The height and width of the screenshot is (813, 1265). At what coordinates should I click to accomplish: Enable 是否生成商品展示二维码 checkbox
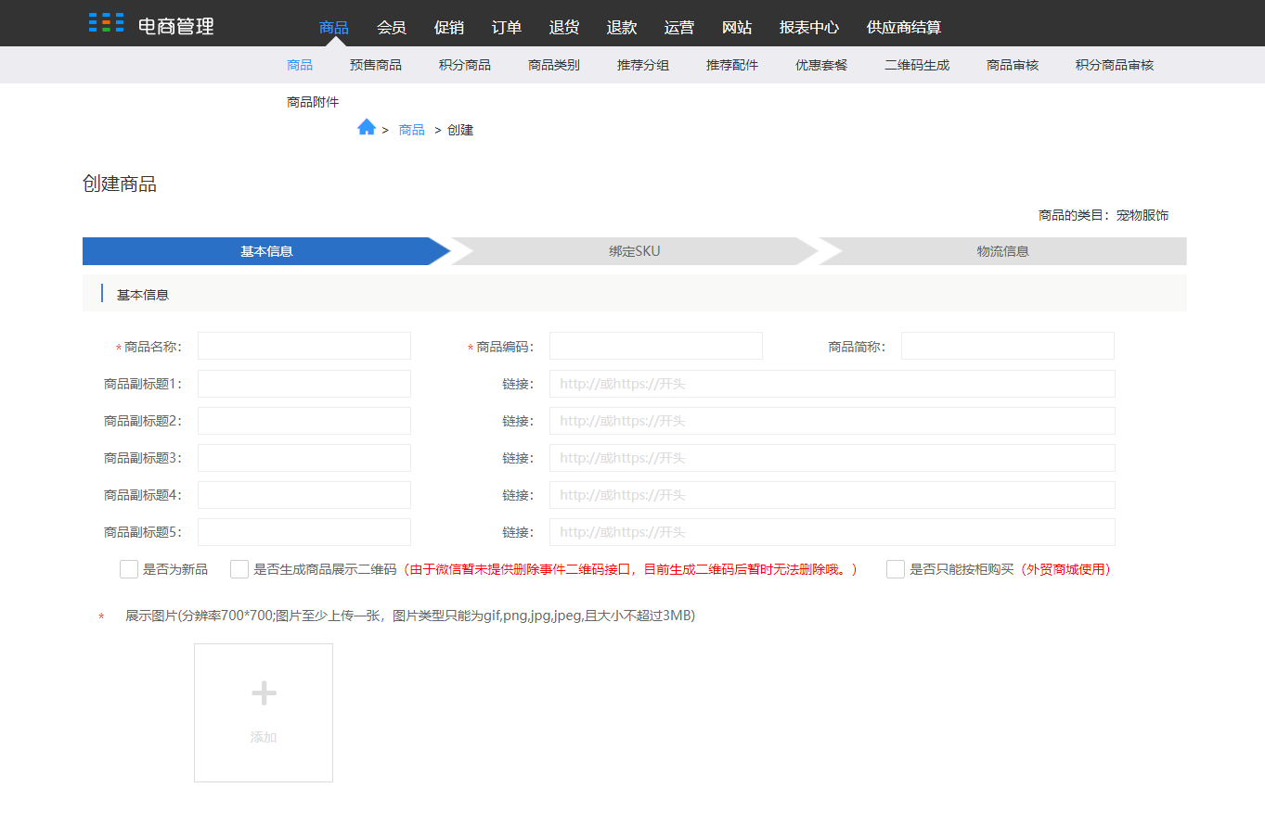[x=239, y=569]
